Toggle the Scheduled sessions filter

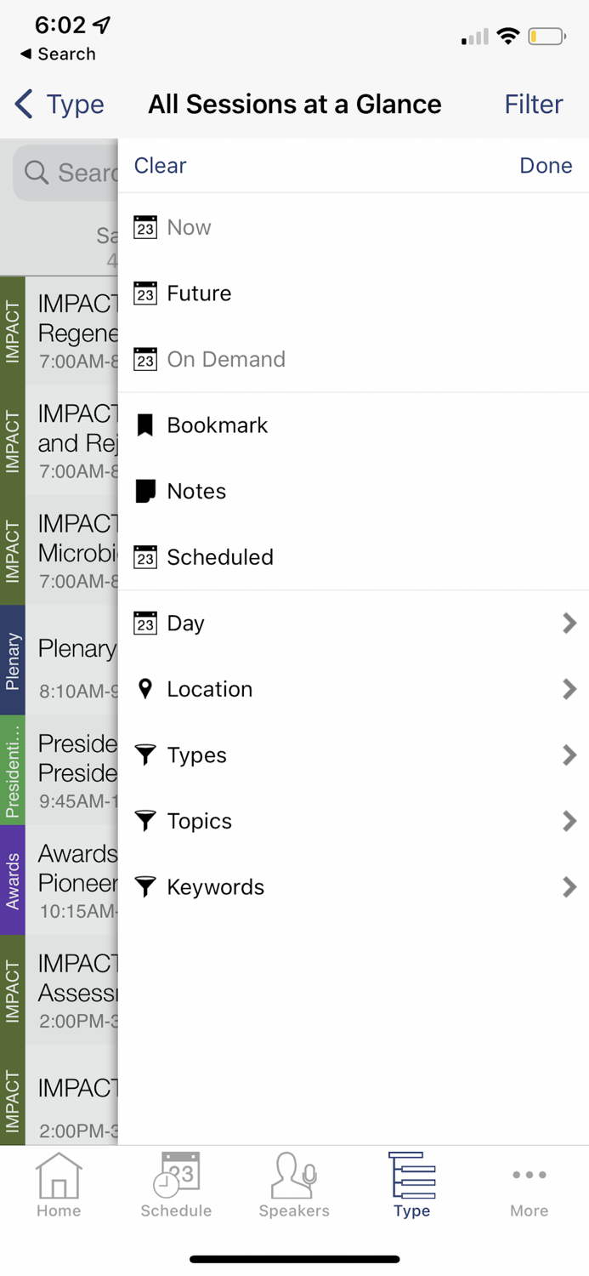click(x=219, y=557)
